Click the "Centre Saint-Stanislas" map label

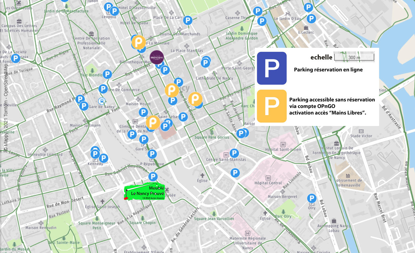pyautogui.click(x=226, y=160)
